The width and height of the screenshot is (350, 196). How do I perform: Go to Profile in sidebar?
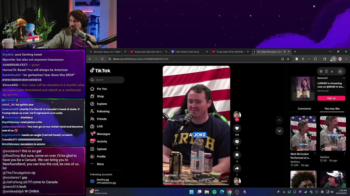98,157
